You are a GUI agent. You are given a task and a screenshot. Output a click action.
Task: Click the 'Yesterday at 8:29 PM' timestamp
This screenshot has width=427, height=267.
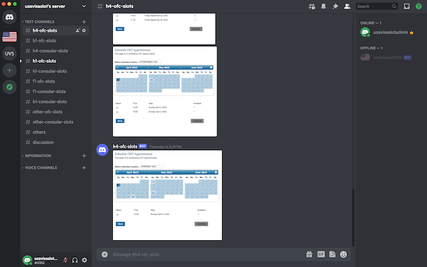[x=165, y=147]
